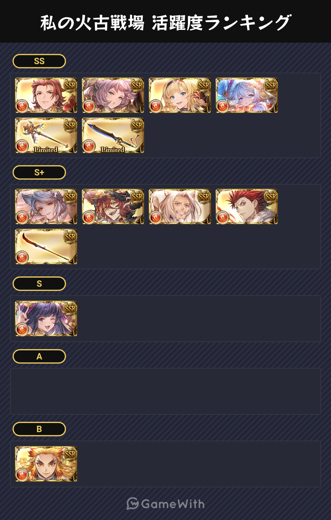Click the S+ tier label
This screenshot has height=520, width=331.
pos(39,172)
